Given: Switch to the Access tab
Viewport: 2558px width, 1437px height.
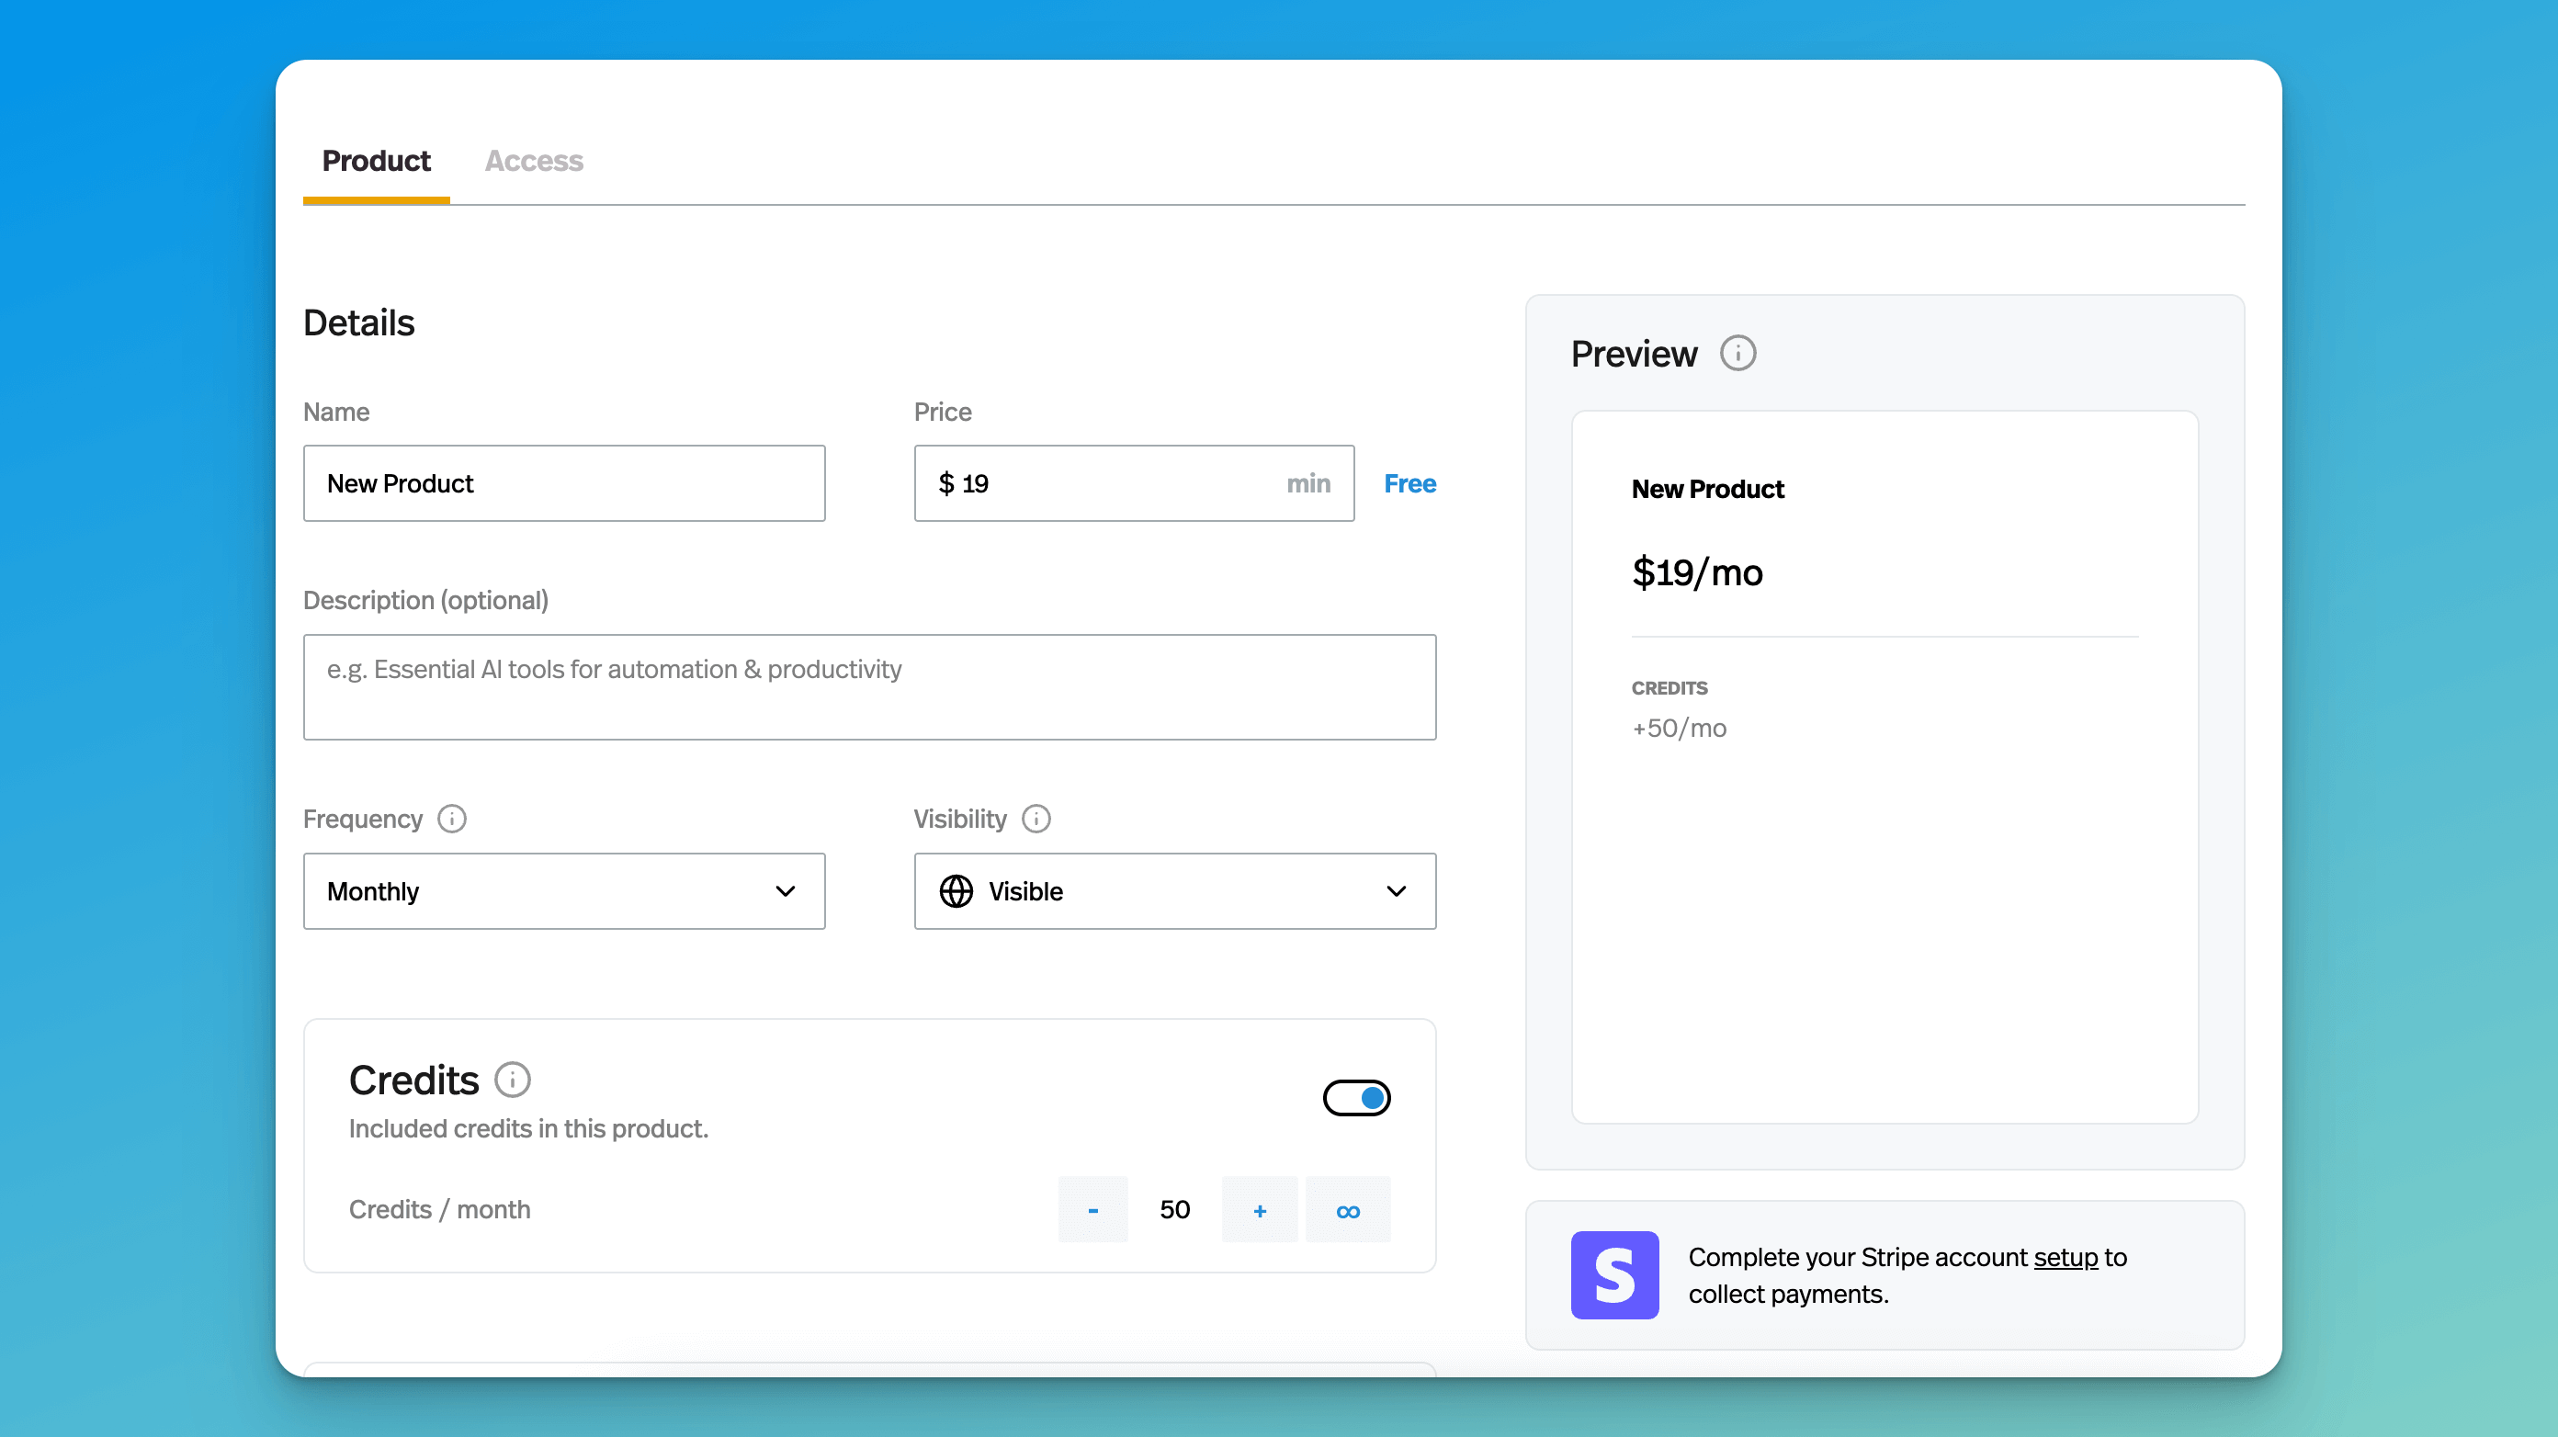Looking at the screenshot, I should click(x=534, y=161).
